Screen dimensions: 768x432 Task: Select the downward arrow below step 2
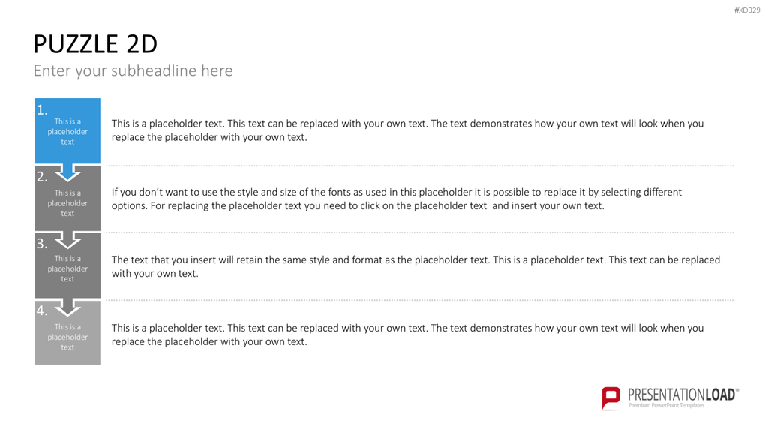pos(67,239)
